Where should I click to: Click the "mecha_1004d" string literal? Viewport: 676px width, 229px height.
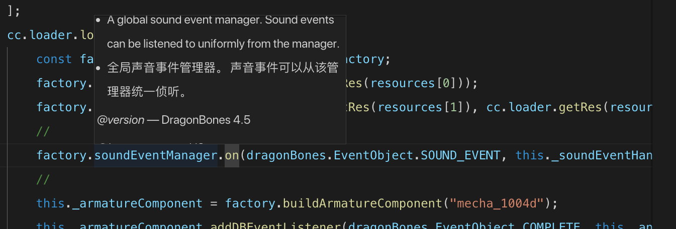point(497,203)
